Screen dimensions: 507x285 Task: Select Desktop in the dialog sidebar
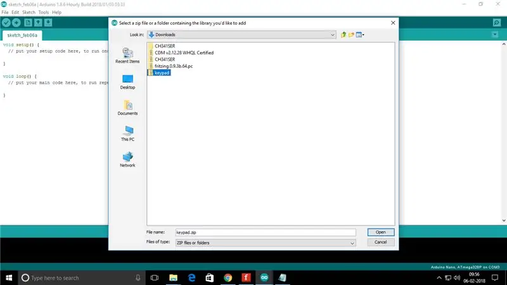click(127, 82)
